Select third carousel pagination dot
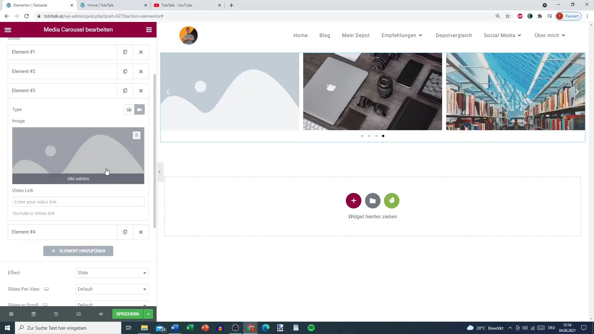Viewport: 594px width, 334px height. (x=376, y=136)
